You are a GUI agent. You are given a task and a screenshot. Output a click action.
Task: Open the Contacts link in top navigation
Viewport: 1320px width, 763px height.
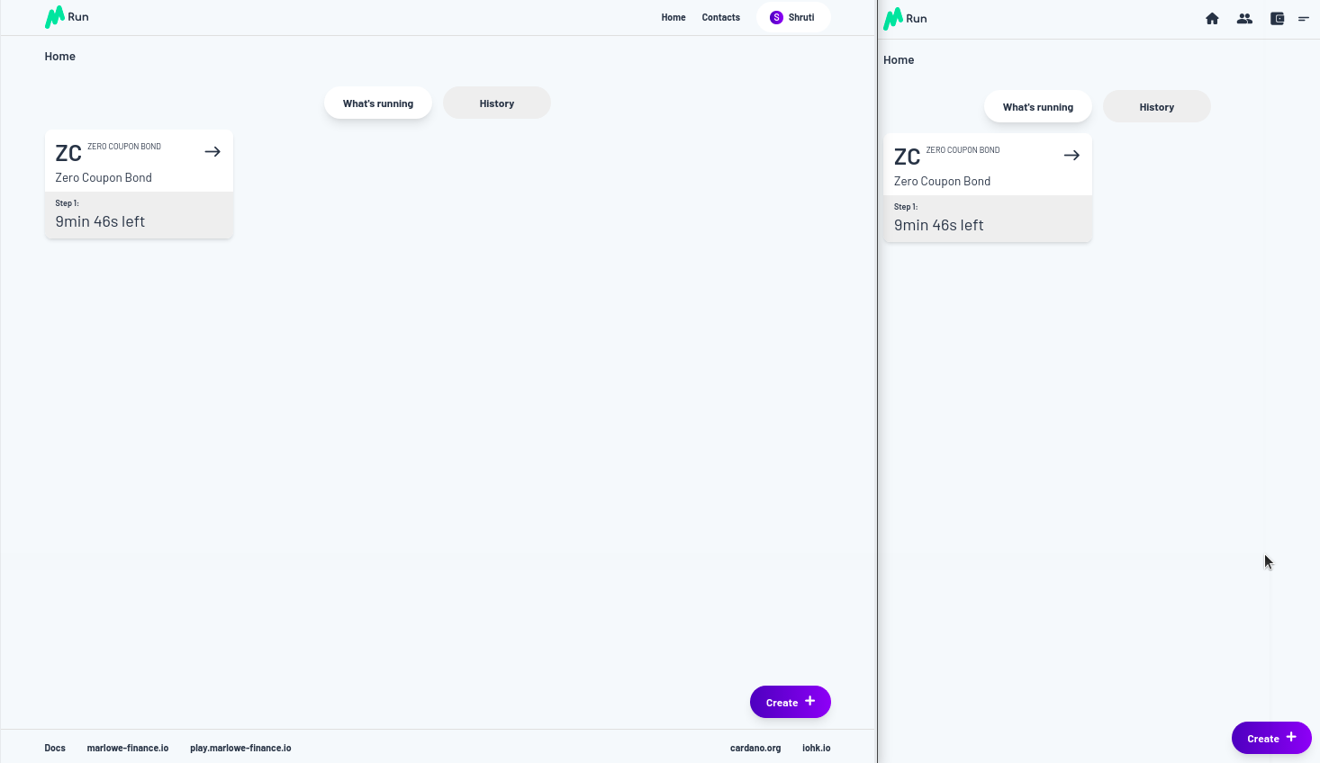(720, 17)
